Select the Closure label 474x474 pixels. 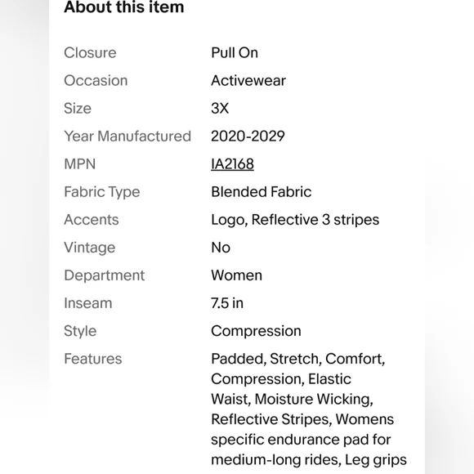90,53
